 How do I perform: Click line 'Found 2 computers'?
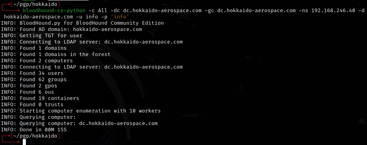pos(37,61)
